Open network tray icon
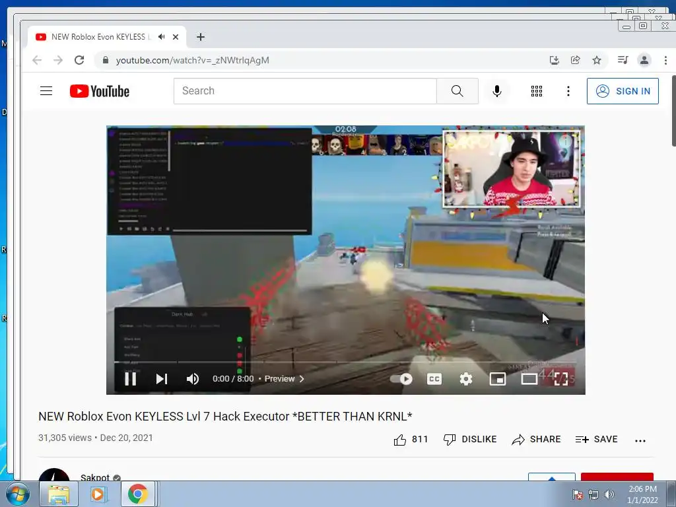676x507 pixels. point(593,494)
